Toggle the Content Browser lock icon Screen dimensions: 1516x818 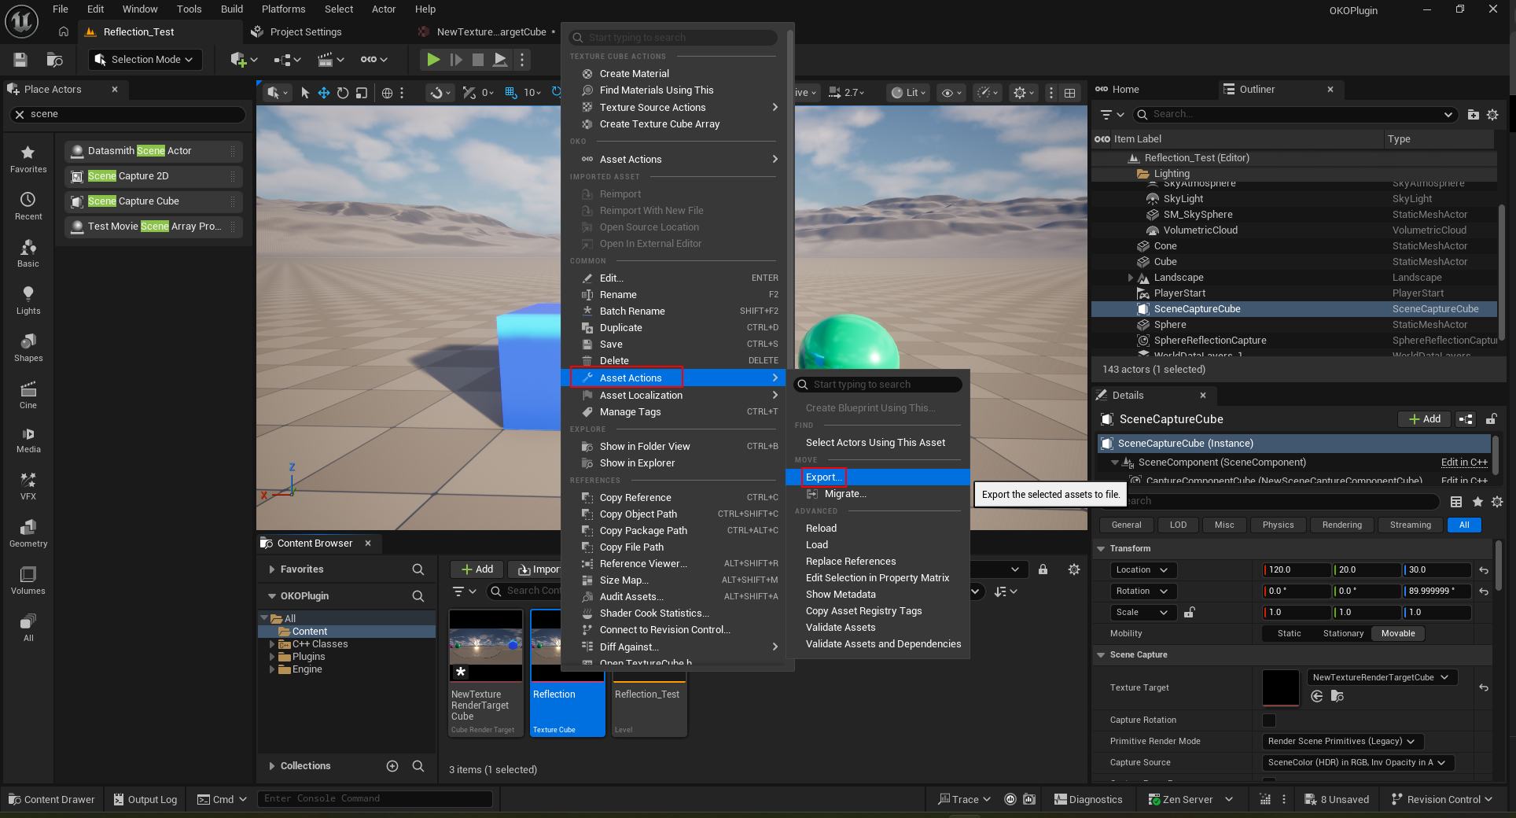(x=1043, y=569)
